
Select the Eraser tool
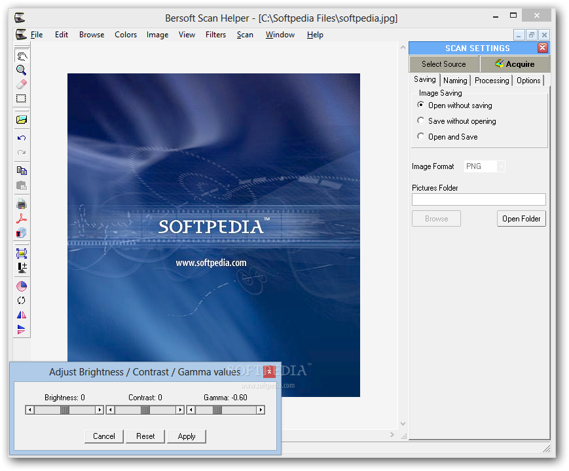[22, 85]
